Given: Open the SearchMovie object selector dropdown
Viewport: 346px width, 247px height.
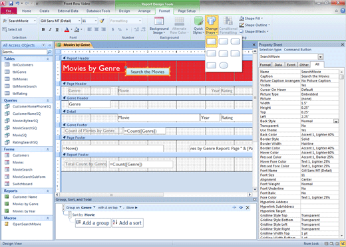Looking at the screenshot, I should [x=35, y=21].
